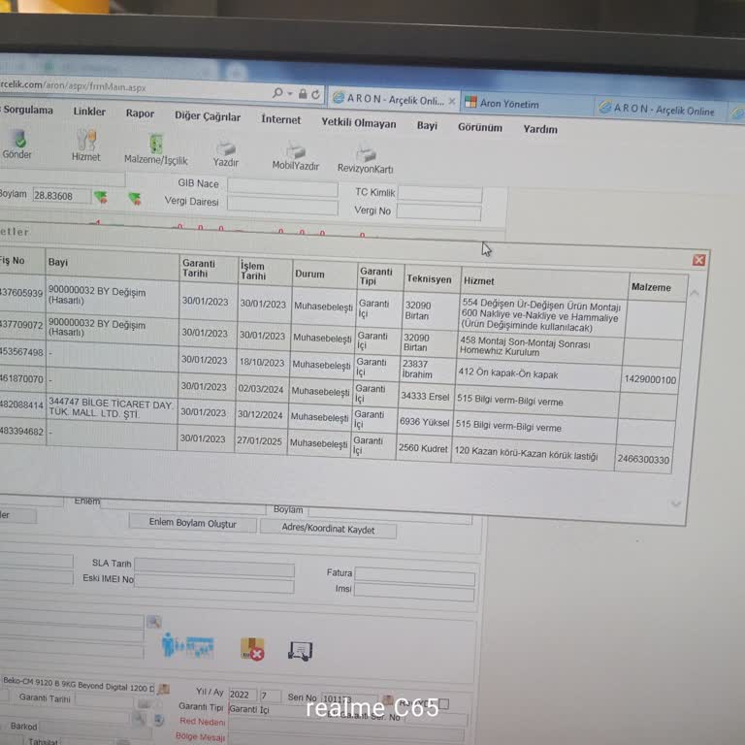This screenshot has width=745, height=745.
Task: Close the service history popup with red X
Action: [x=698, y=260]
